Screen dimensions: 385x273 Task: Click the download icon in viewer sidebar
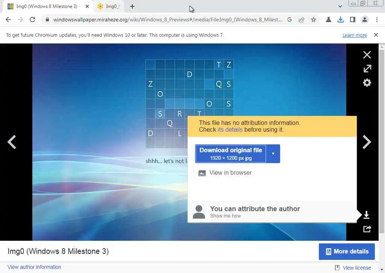[x=366, y=215]
